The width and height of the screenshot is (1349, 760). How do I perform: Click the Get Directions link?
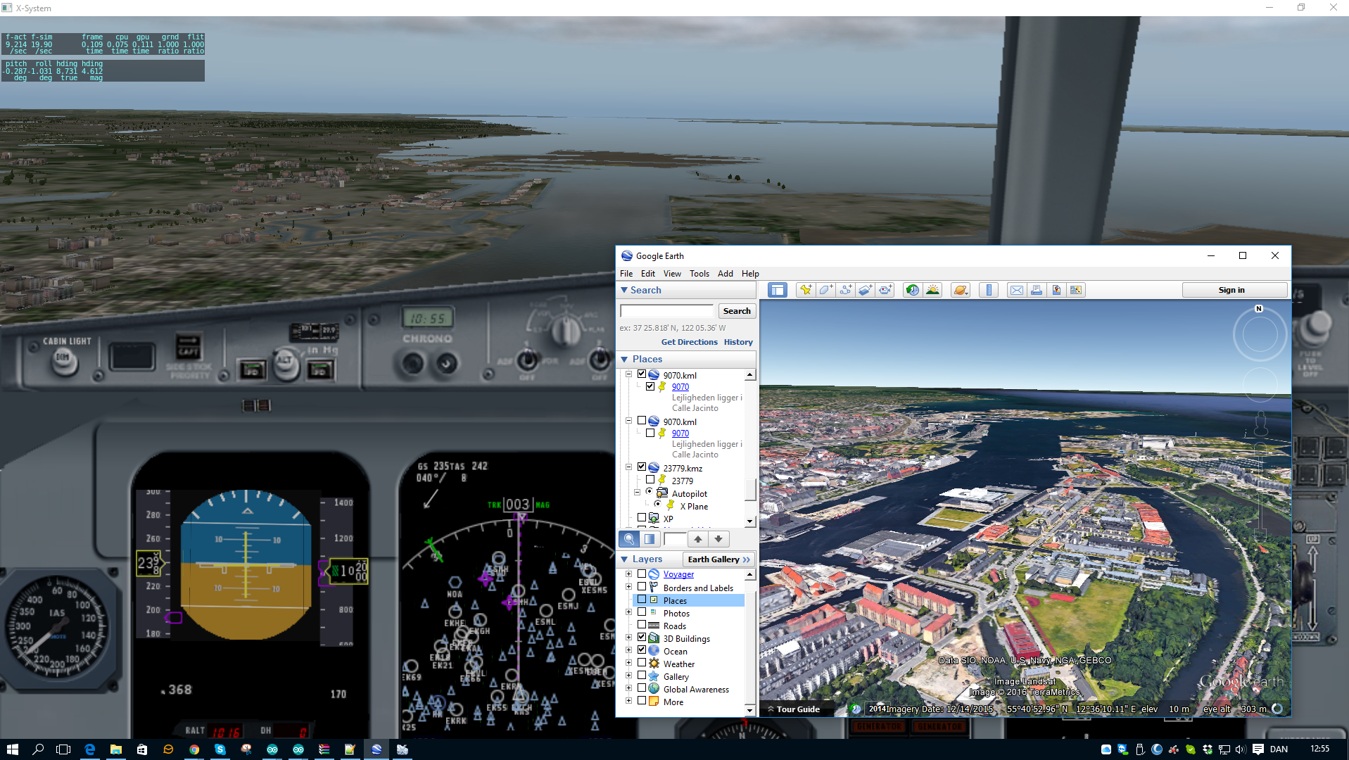[x=689, y=342]
